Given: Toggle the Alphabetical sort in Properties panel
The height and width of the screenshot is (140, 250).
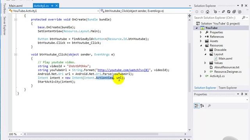Looking at the screenshot, I should pos(202,105).
